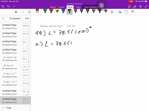149x111 pixels.
Task: Pick the yellow highlighter
Action: [57, 11]
